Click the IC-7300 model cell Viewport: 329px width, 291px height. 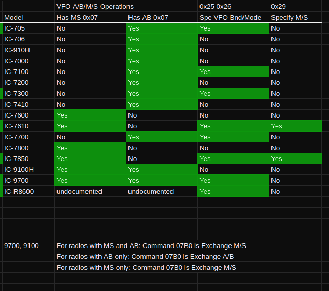pos(28,94)
